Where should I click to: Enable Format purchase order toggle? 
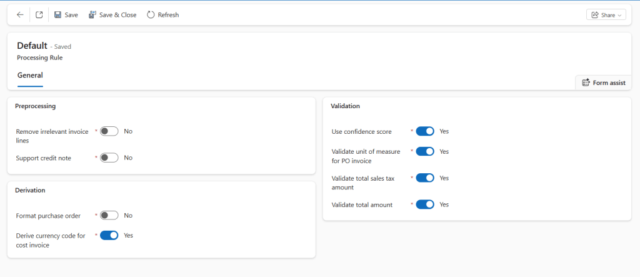[109, 215]
